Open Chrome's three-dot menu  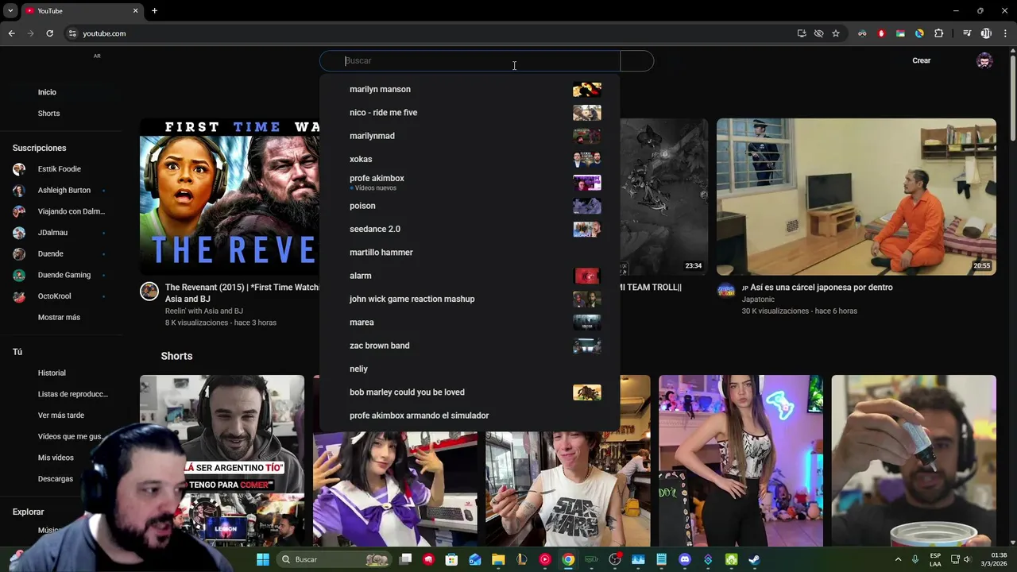tap(1006, 33)
